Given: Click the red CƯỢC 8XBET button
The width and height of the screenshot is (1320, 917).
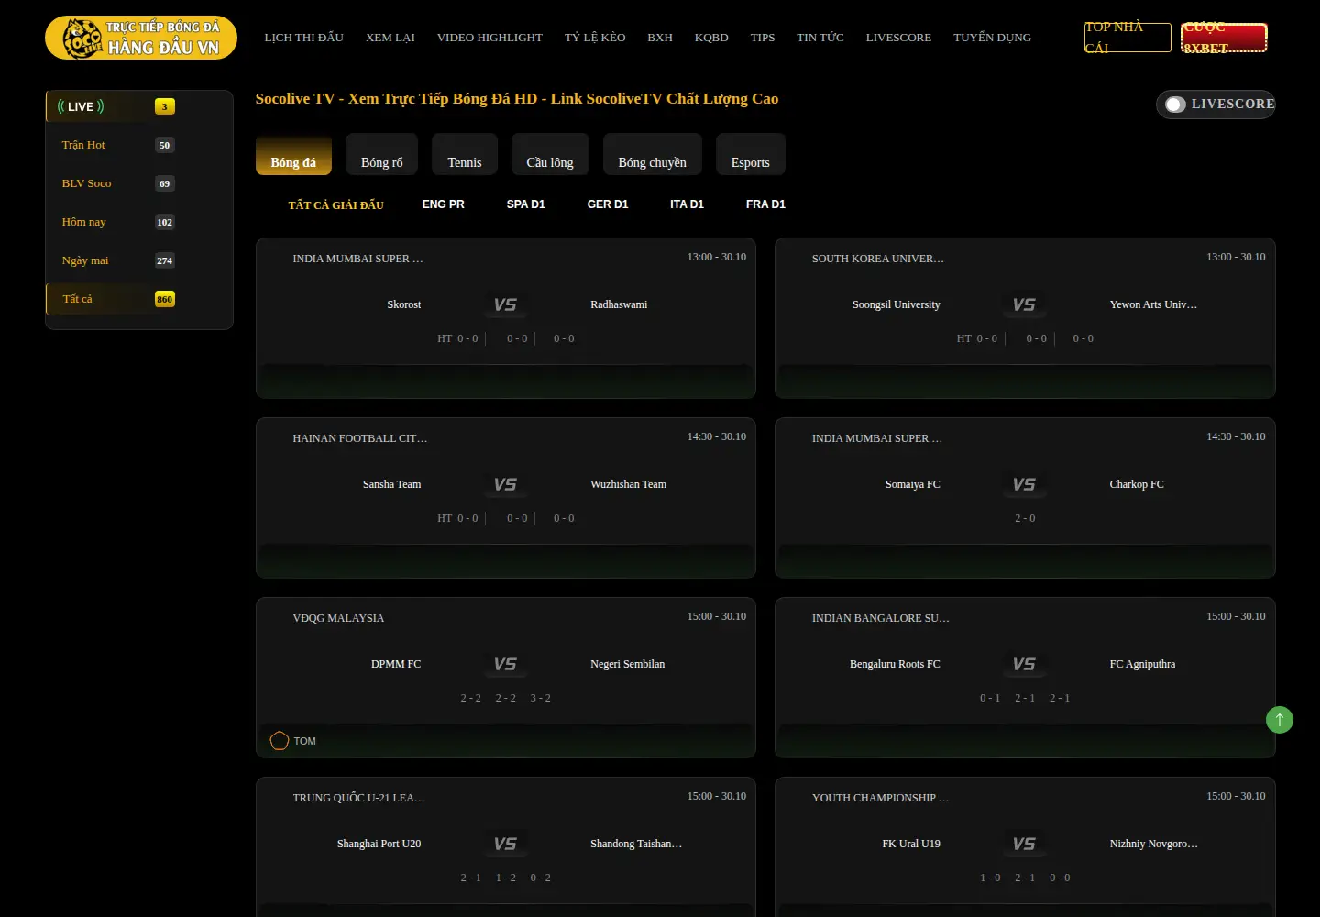Looking at the screenshot, I should [x=1224, y=38].
